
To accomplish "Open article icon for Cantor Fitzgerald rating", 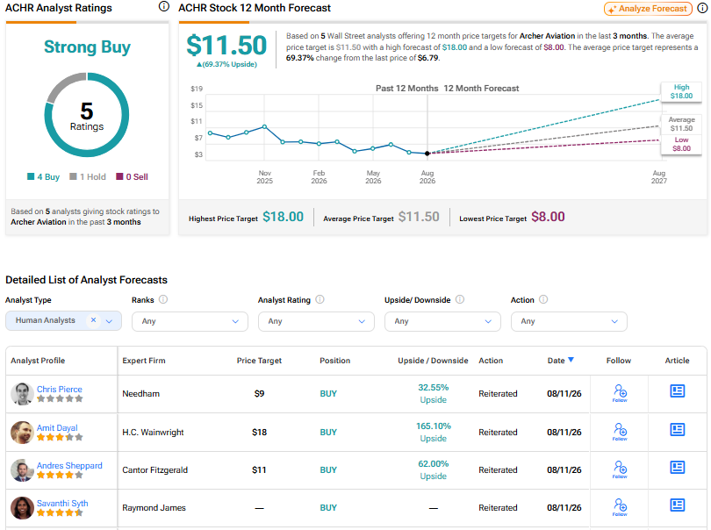I will click(x=677, y=467).
